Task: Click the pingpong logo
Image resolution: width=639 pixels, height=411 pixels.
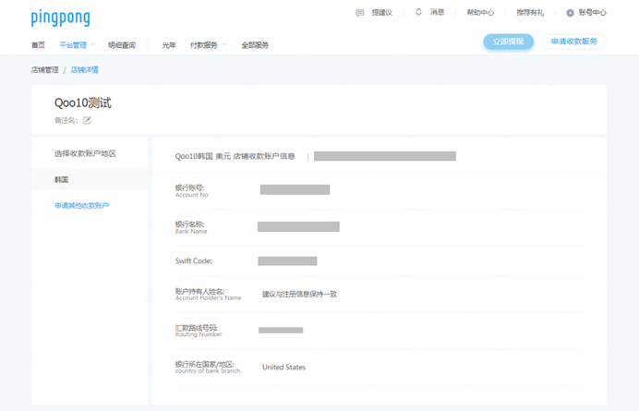Action: 60,18
